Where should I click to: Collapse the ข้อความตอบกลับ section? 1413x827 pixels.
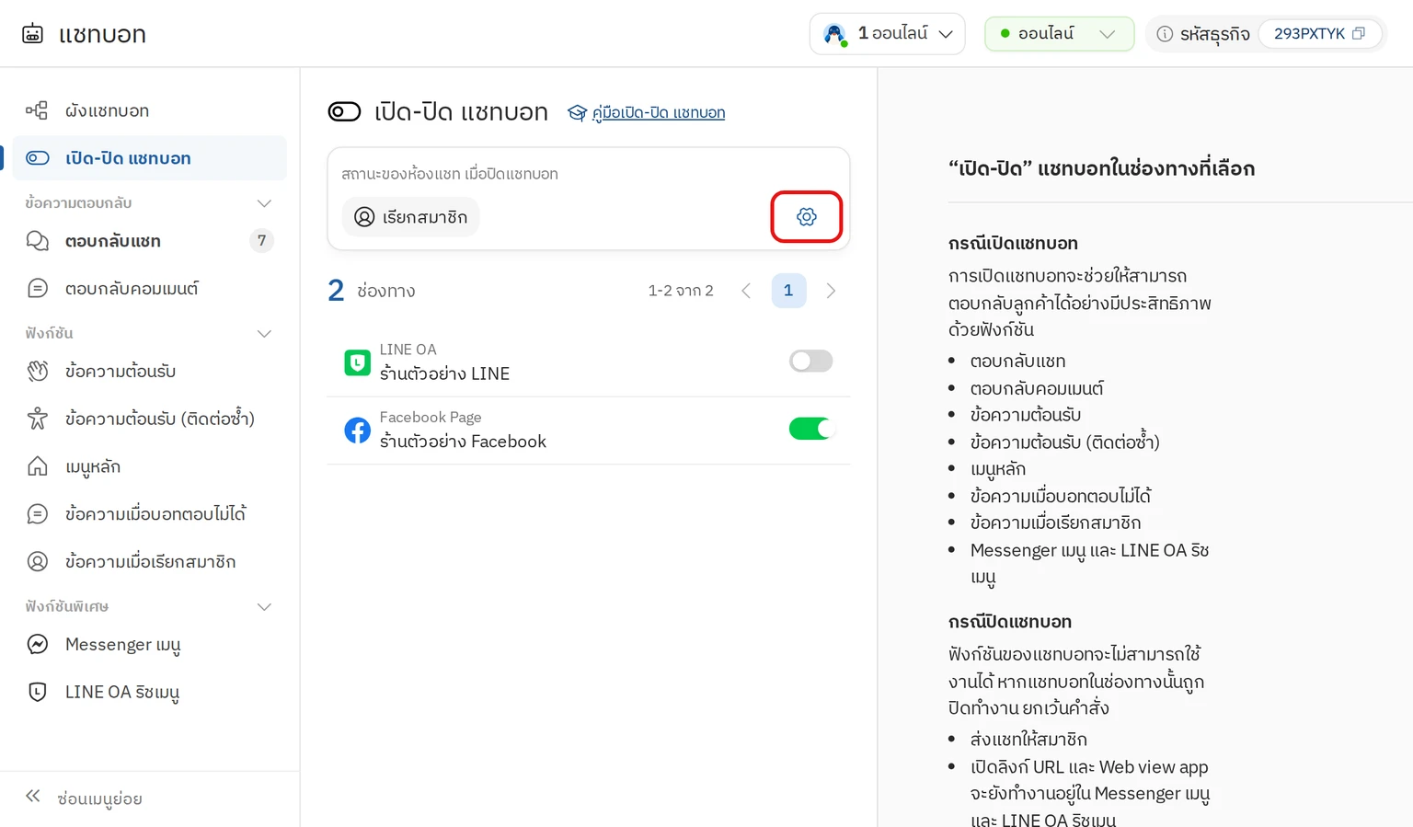pyautogui.click(x=264, y=203)
